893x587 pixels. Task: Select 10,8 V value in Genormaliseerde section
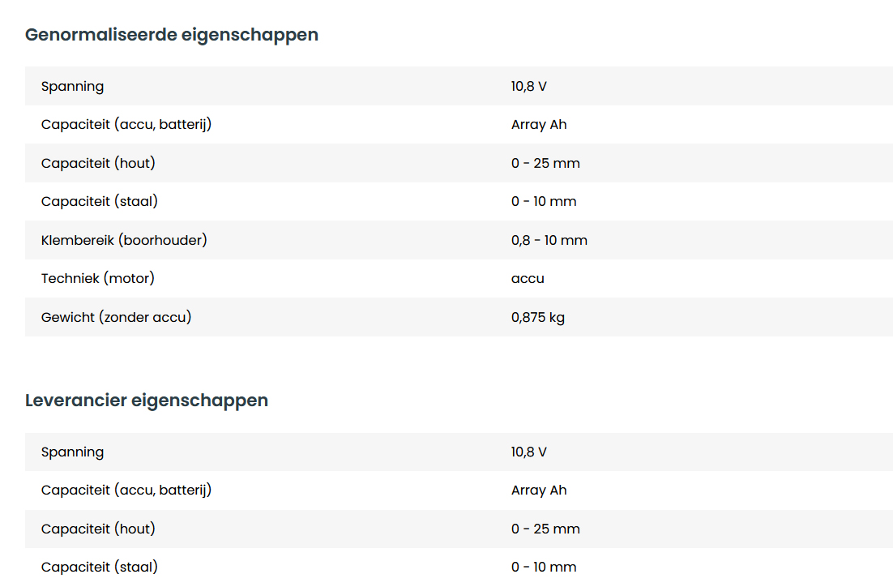(529, 86)
